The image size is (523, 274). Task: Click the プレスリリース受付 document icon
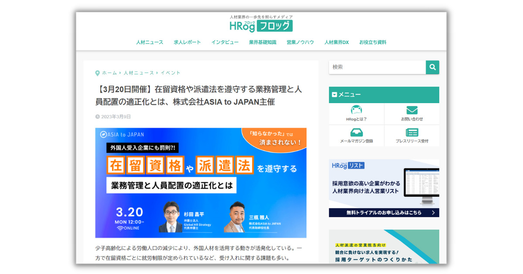(412, 133)
